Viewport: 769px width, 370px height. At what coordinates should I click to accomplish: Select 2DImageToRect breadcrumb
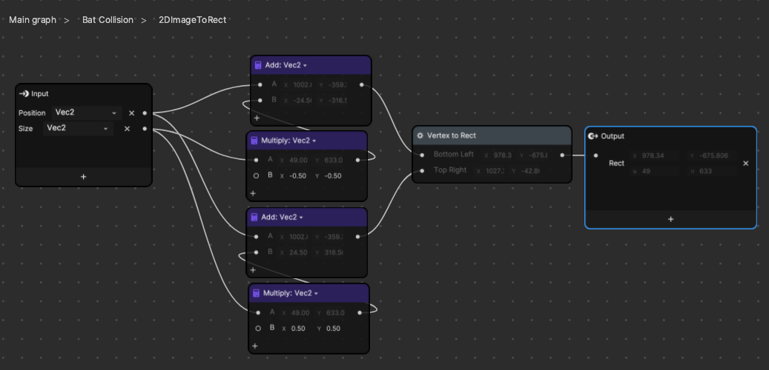pyautogui.click(x=192, y=20)
